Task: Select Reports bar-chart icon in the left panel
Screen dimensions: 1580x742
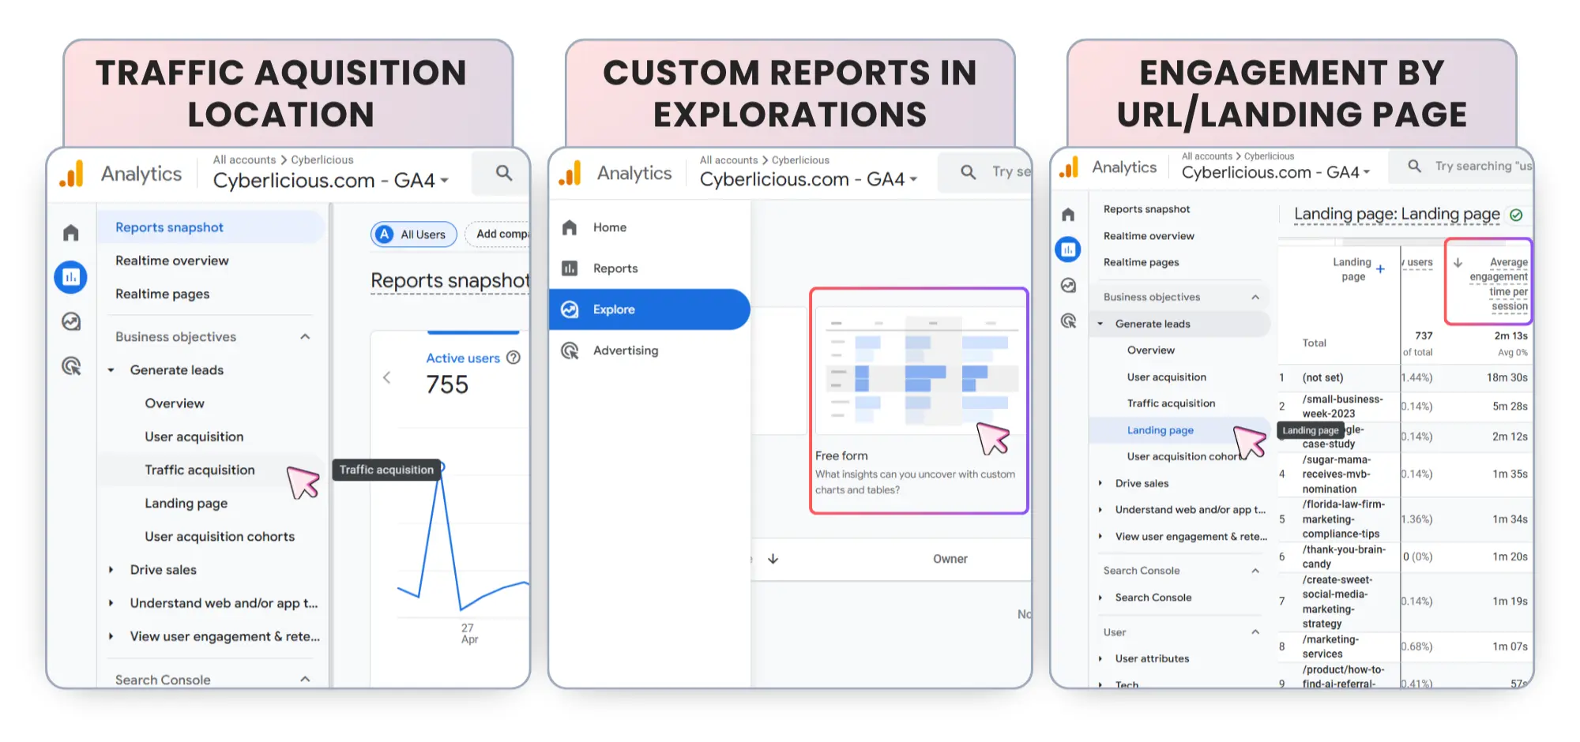Action: tap(71, 277)
